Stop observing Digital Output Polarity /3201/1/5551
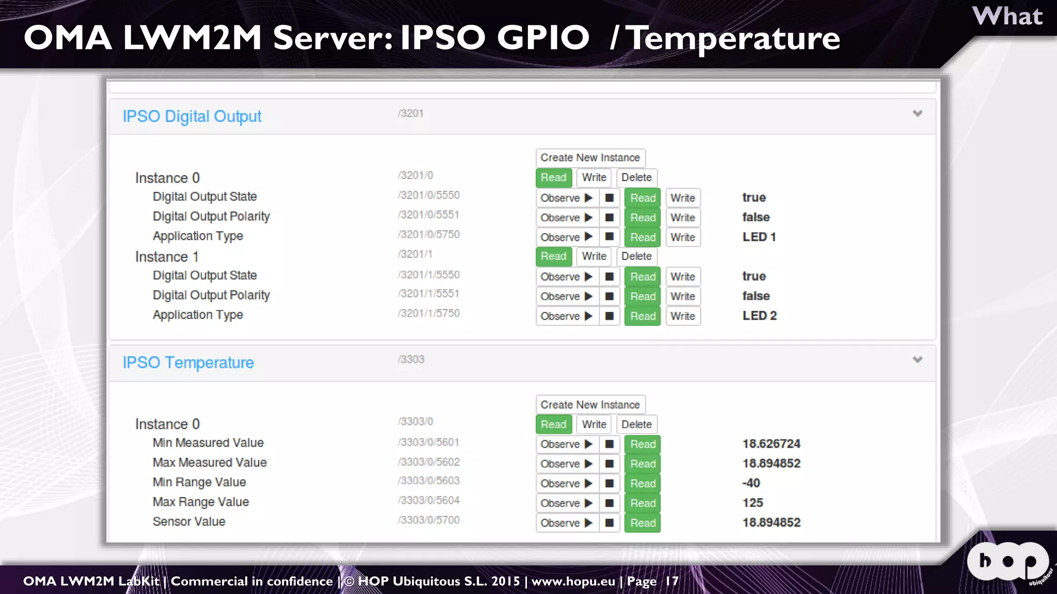 pyautogui.click(x=610, y=296)
